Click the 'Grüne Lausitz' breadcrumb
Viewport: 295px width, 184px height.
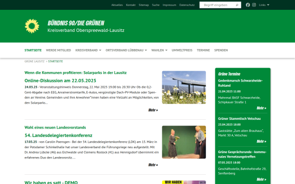(34, 61)
